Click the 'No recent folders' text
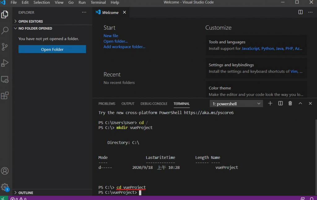 119,82
